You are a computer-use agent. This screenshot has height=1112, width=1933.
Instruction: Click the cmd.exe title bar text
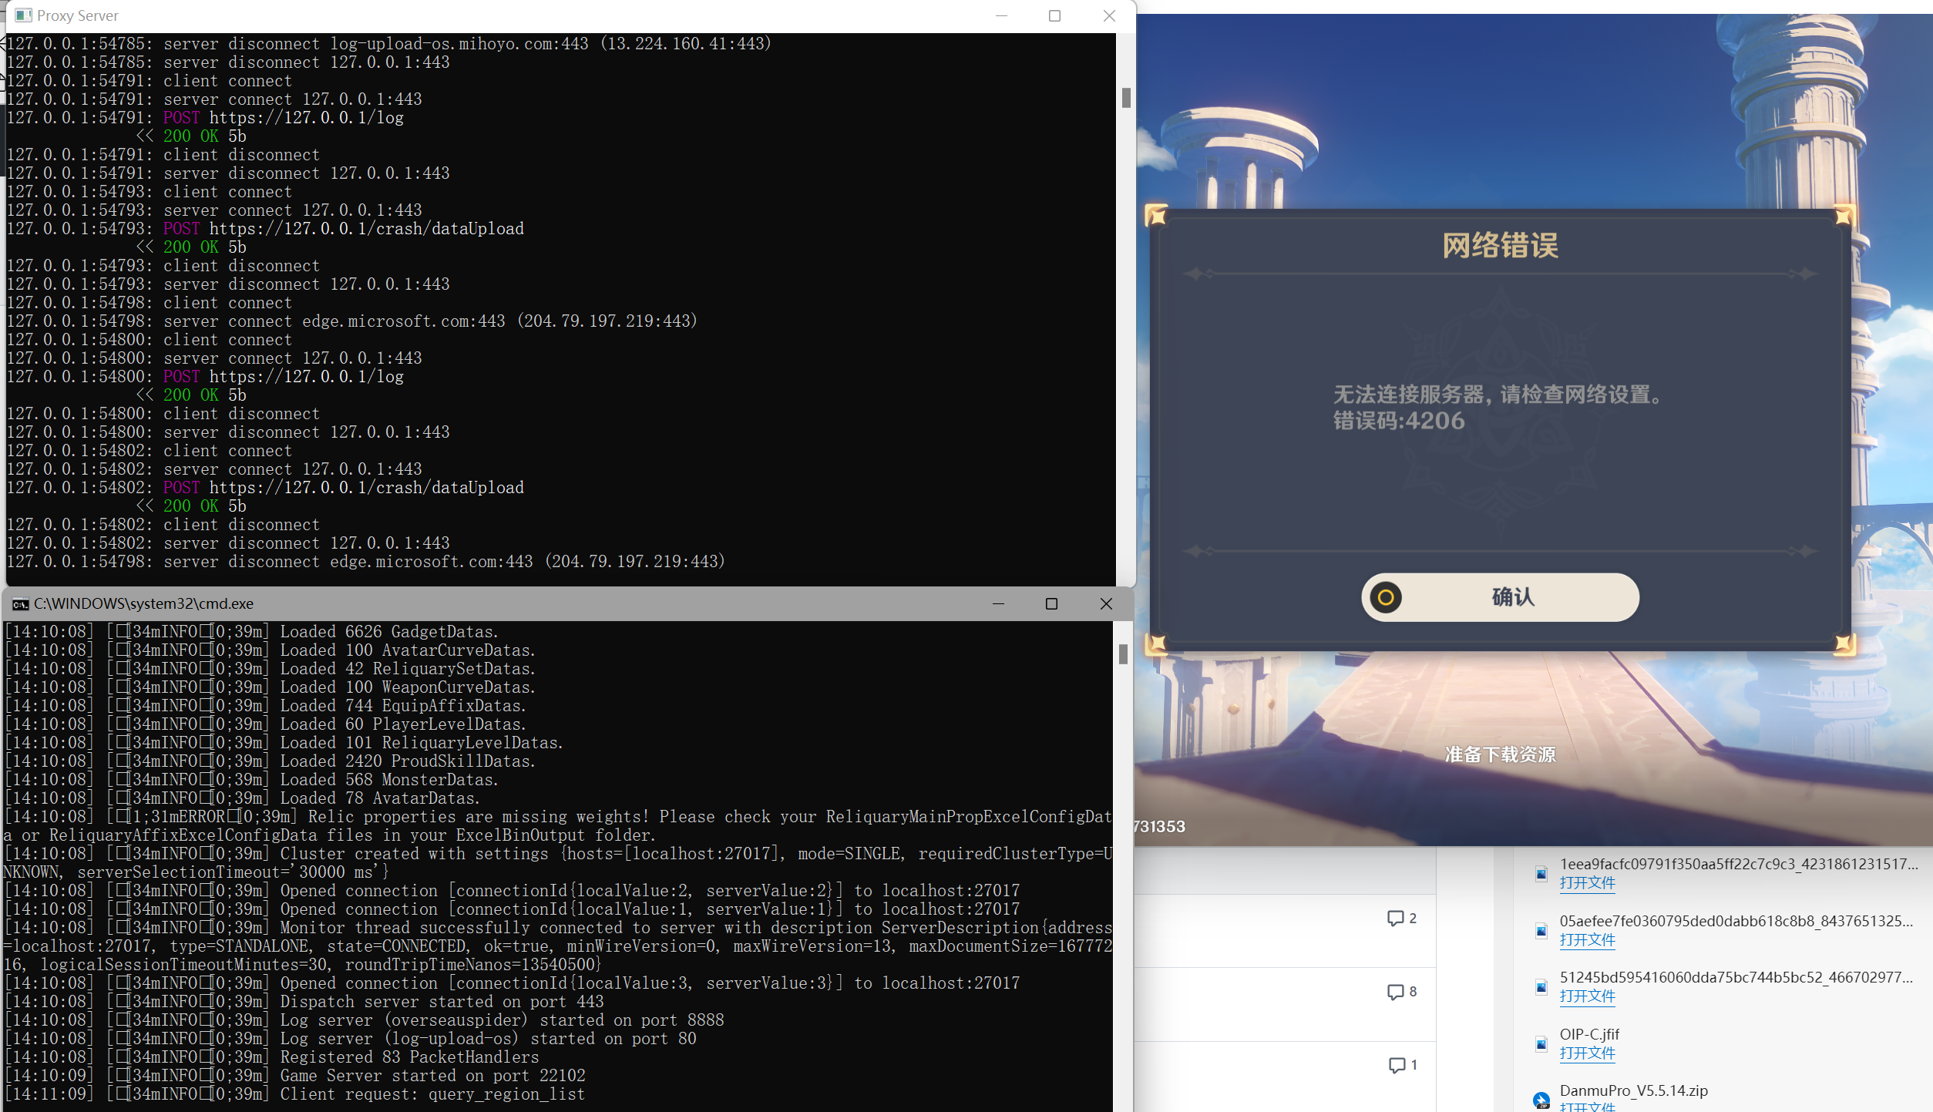(143, 604)
